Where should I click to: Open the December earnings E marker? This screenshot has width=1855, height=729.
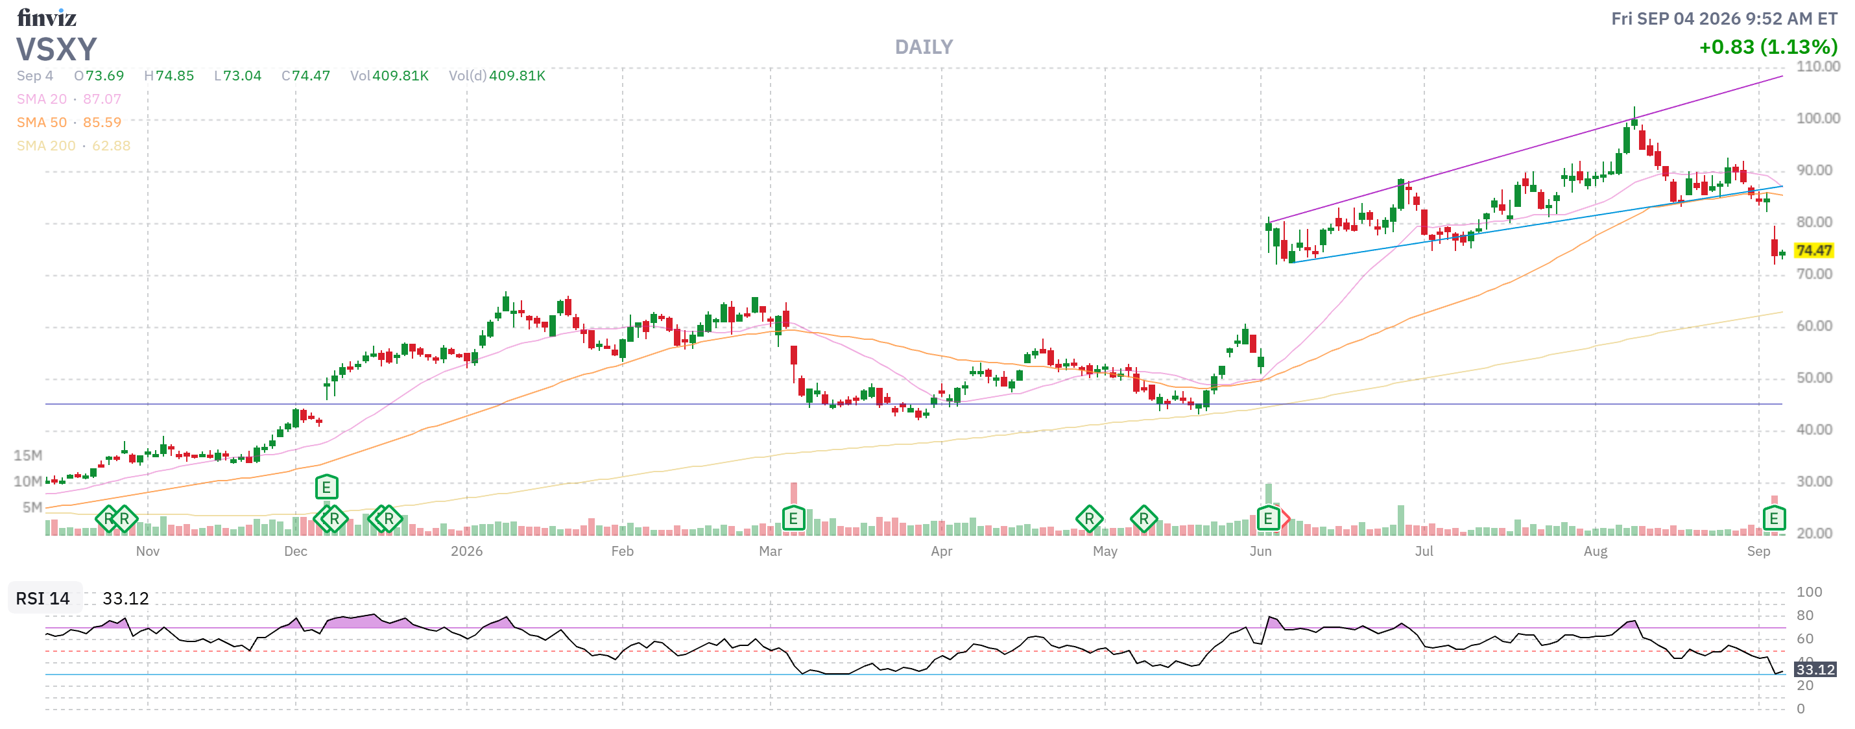pyautogui.click(x=326, y=487)
